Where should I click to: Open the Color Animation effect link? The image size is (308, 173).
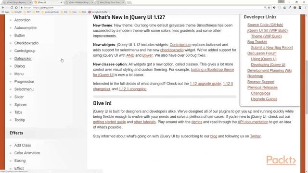[27, 153]
